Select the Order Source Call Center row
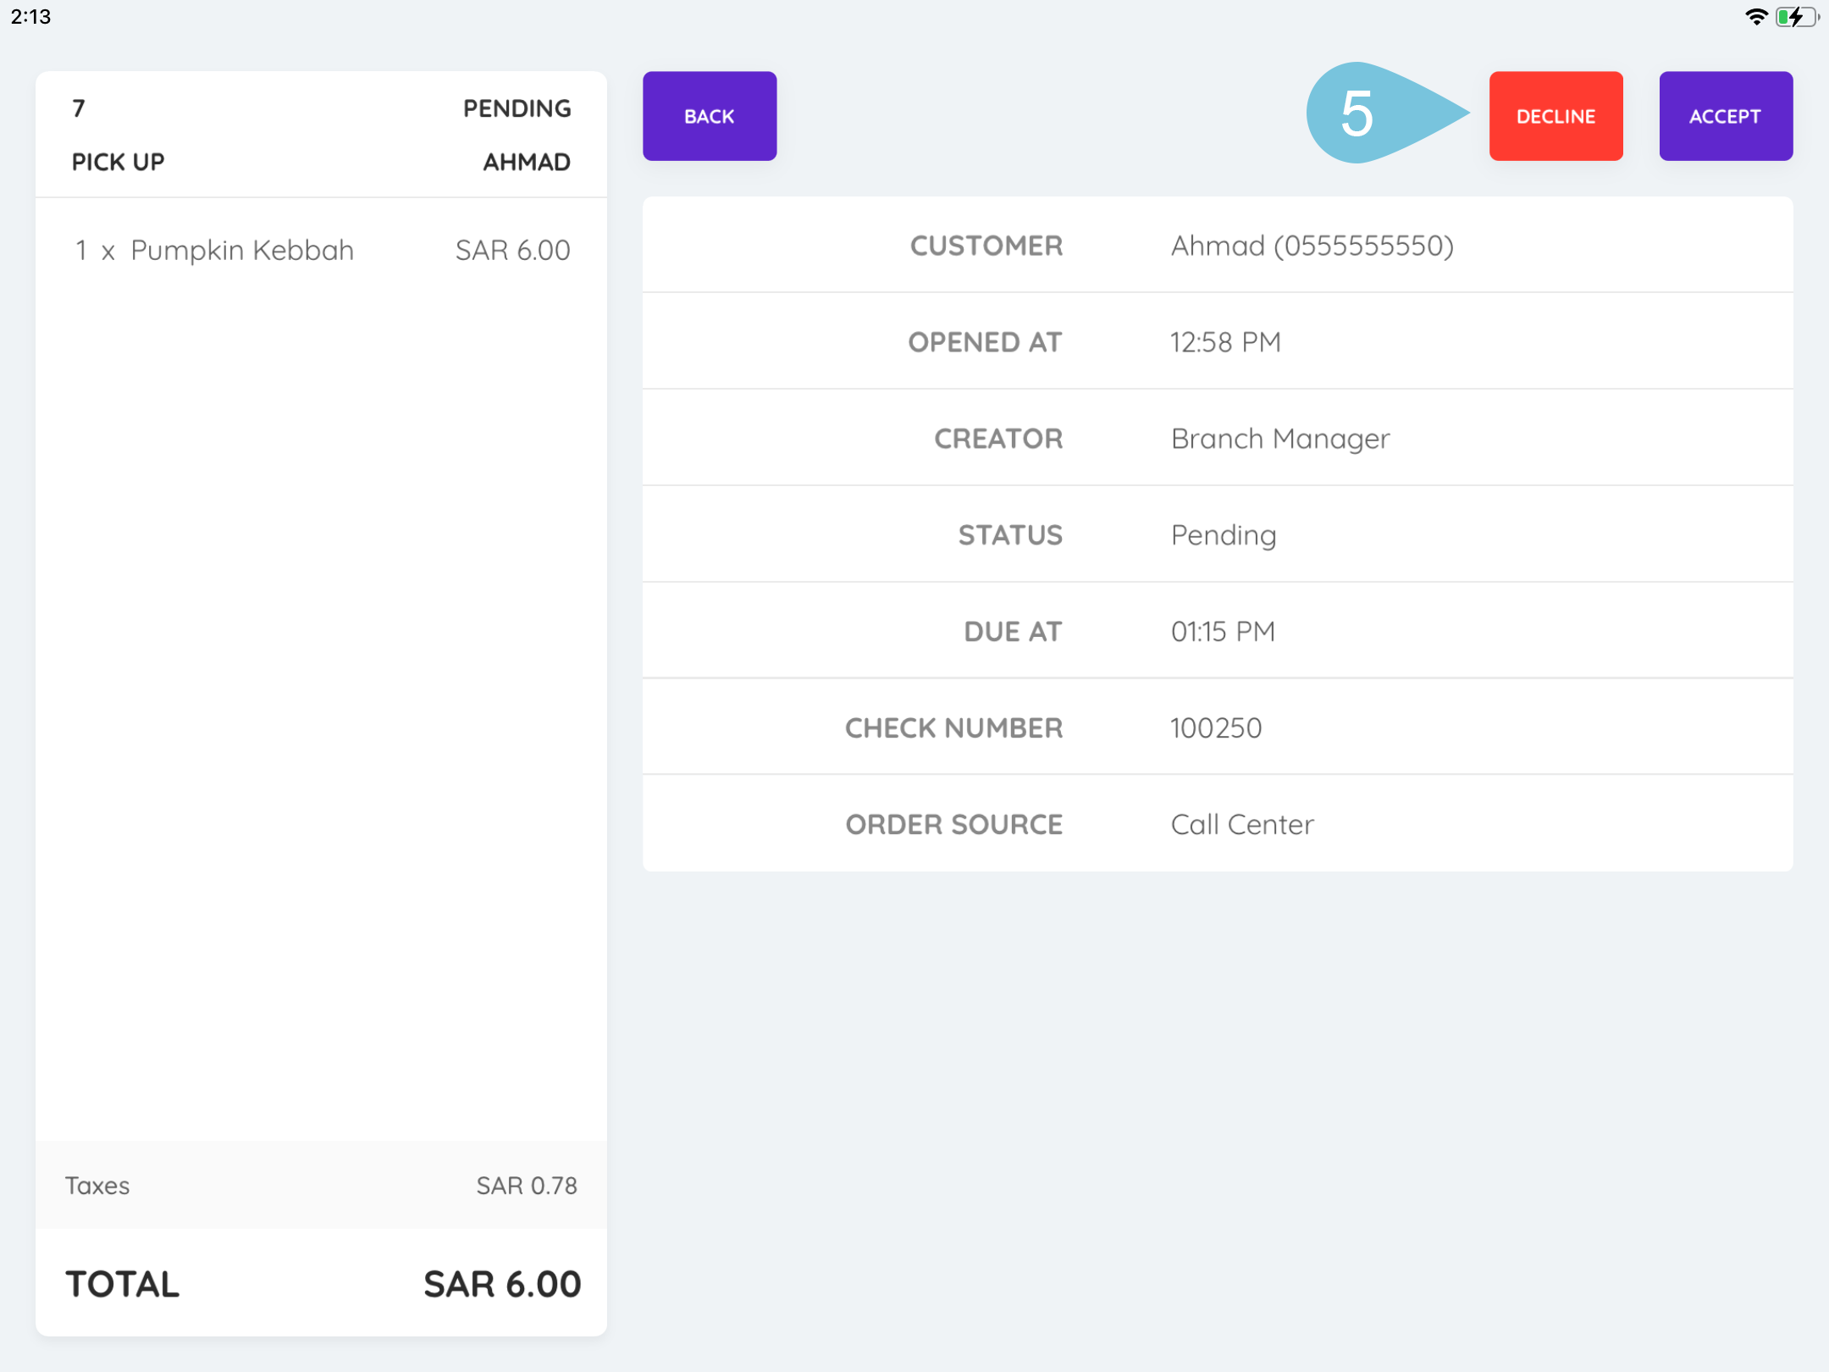The height and width of the screenshot is (1372, 1829). pyautogui.click(x=1219, y=823)
